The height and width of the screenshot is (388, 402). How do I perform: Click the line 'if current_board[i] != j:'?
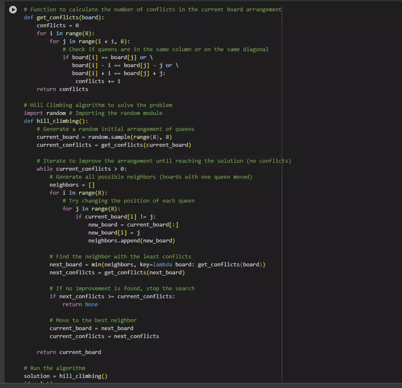coord(116,216)
